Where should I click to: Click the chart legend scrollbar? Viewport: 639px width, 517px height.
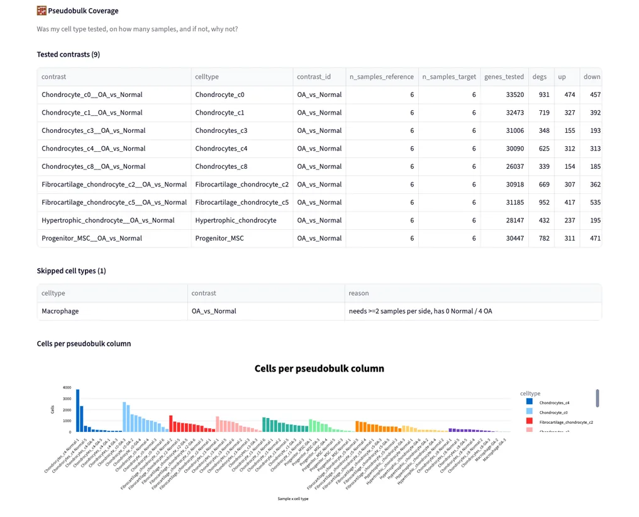[597, 398]
